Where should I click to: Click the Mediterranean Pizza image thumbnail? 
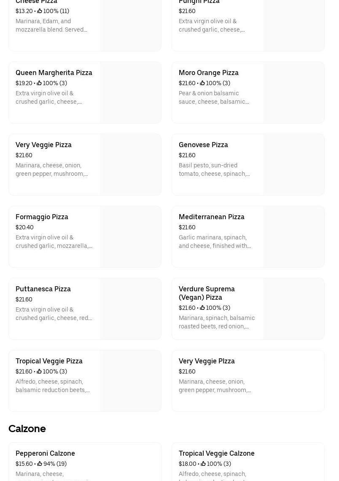293,236
